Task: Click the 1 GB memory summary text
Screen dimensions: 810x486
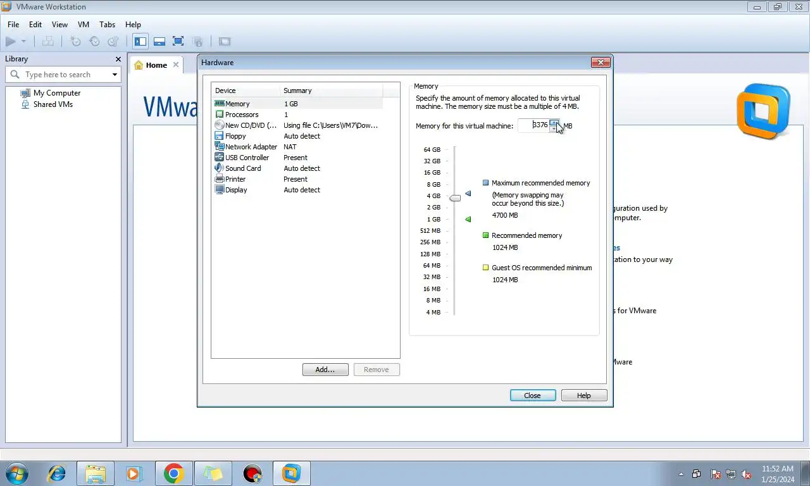Action: click(290, 104)
